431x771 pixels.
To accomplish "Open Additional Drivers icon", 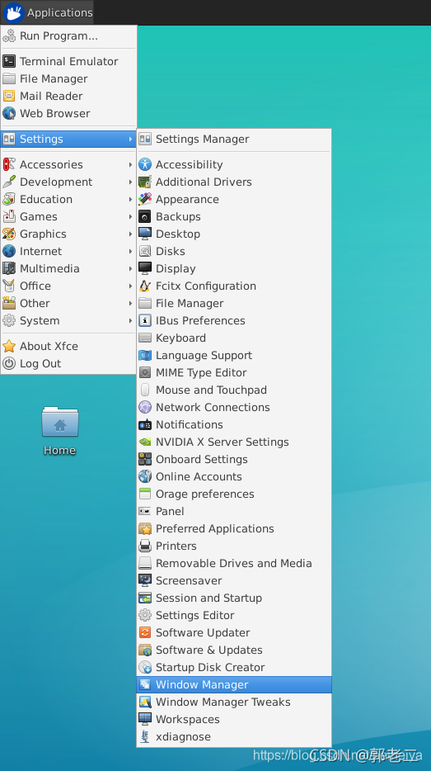I will point(145,182).
